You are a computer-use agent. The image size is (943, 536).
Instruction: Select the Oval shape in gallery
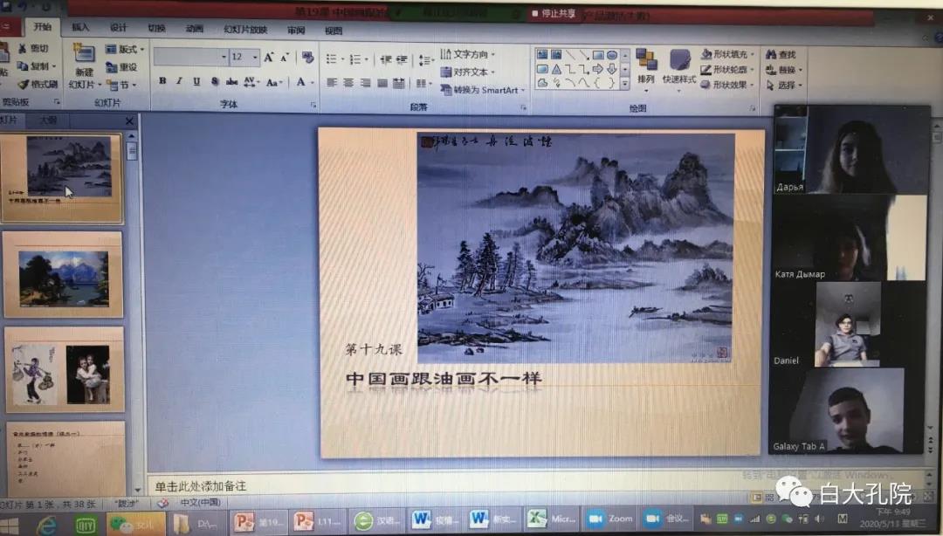(x=611, y=55)
